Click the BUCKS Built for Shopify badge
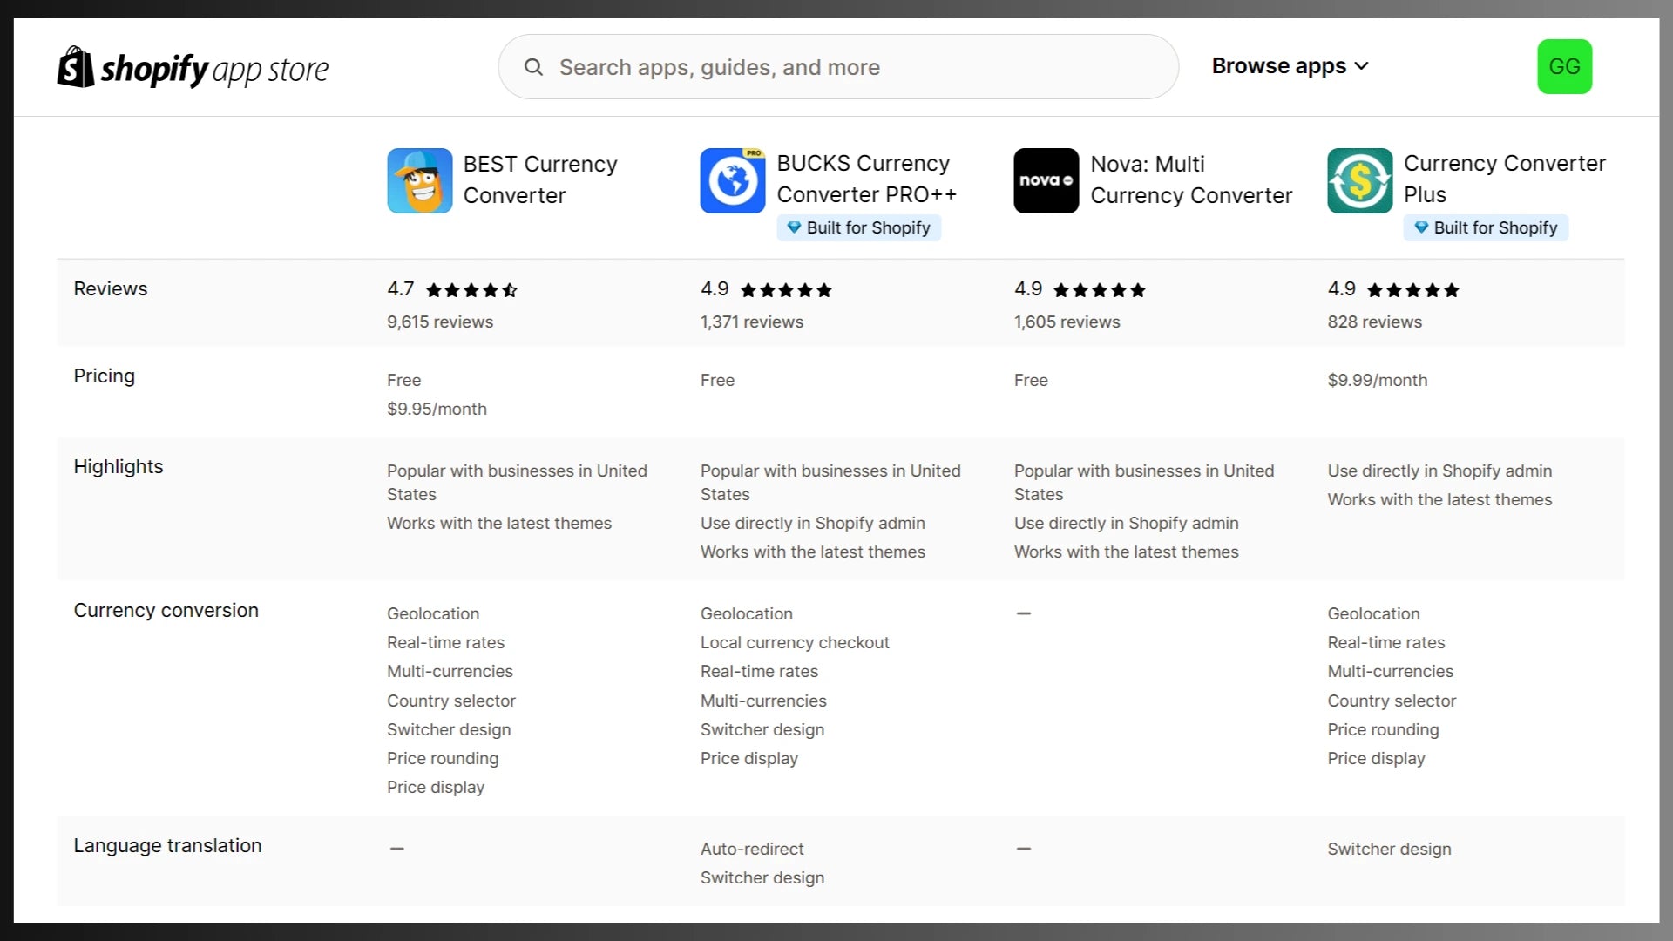Viewport: 1673px width, 941px height. click(x=859, y=228)
